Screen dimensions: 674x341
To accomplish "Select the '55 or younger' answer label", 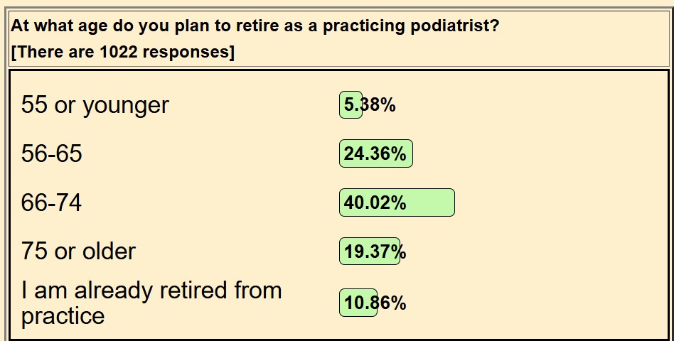I will 95,106.
